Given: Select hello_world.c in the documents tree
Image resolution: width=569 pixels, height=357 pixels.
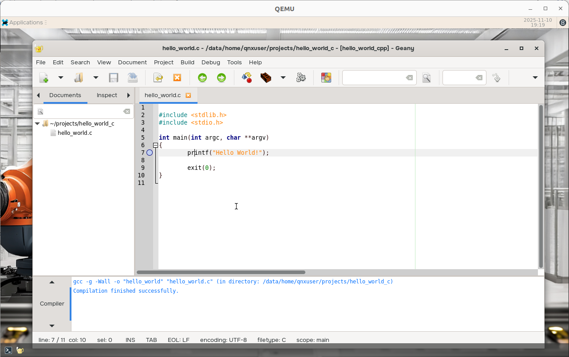Looking at the screenshot, I should pos(75,133).
